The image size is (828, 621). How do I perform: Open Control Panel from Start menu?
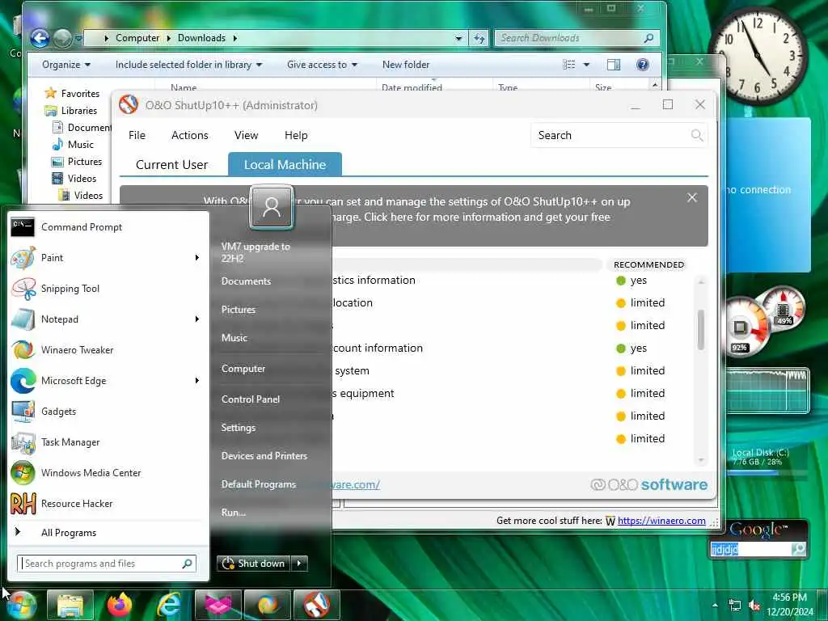click(251, 399)
